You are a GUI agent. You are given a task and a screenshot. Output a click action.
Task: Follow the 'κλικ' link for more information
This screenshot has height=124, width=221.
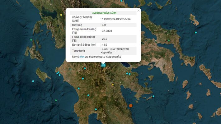82,57
